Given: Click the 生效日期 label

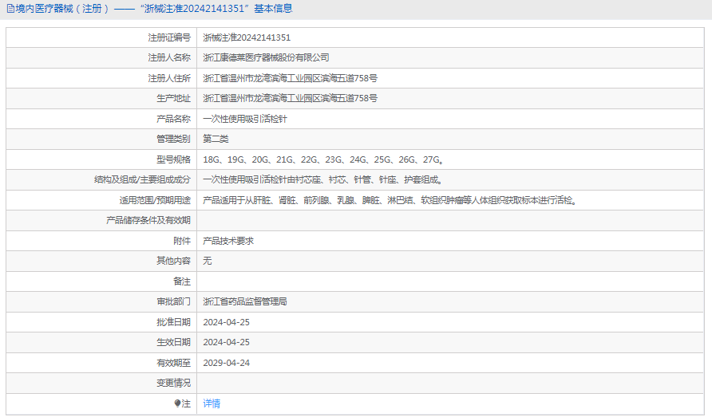Looking at the screenshot, I should [173, 342].
